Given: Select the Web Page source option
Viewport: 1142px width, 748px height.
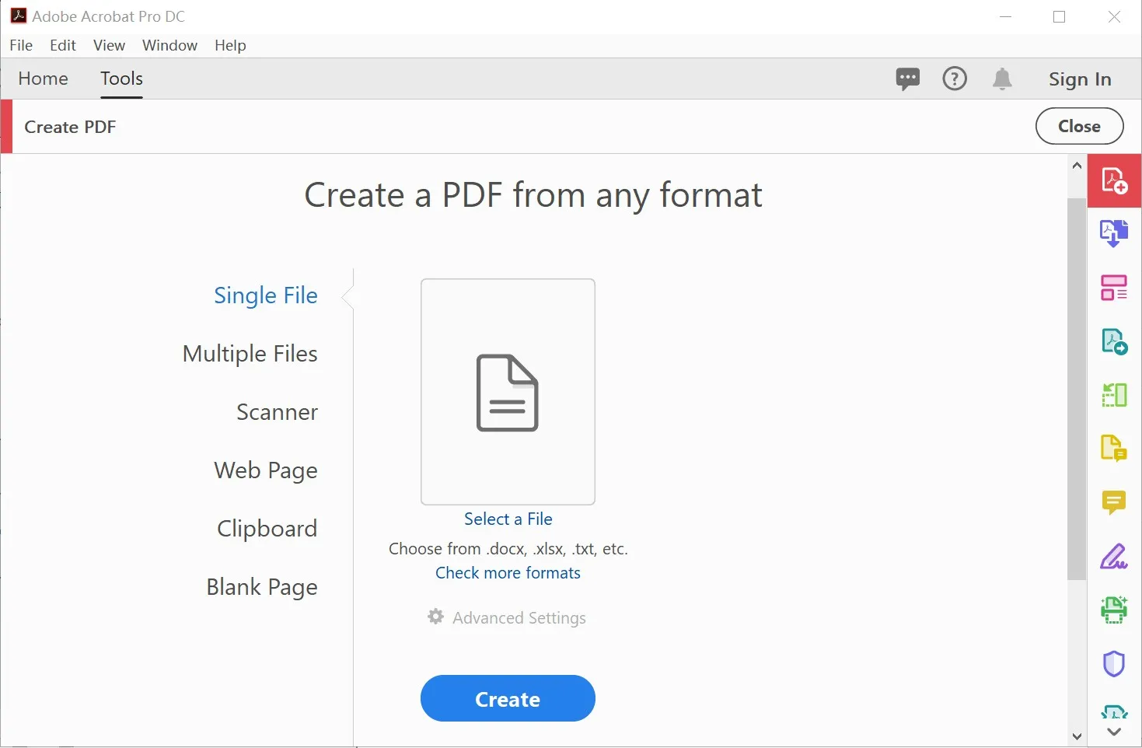Looking at the screenshot, I should point(266,470).
